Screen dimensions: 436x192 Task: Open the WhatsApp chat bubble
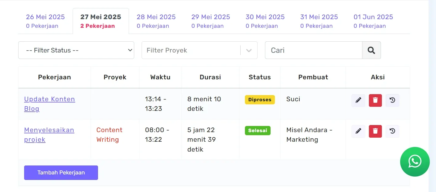pyautogui.click(x=415, y=162)
